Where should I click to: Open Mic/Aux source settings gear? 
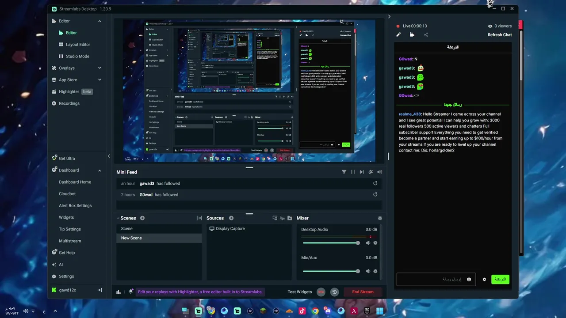tap(375, 271)
